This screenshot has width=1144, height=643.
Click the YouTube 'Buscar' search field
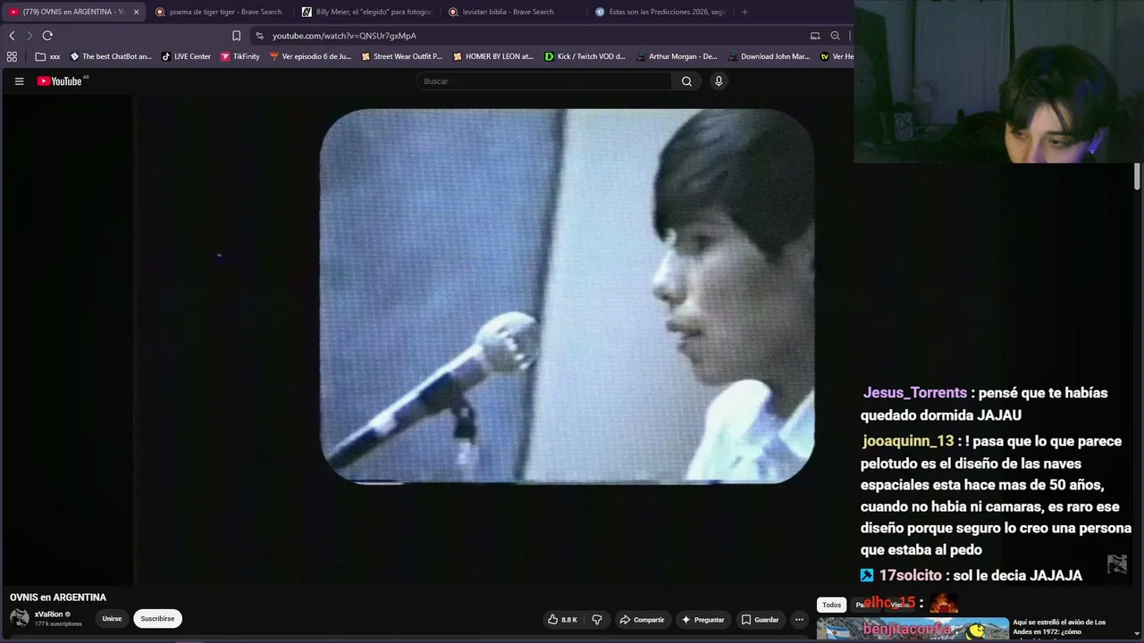click(x=543, y=81)
